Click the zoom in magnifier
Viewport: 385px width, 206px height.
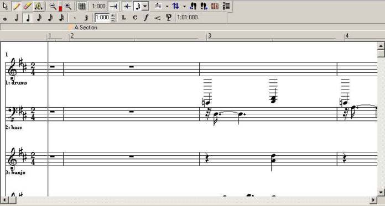tap(68, 6)
